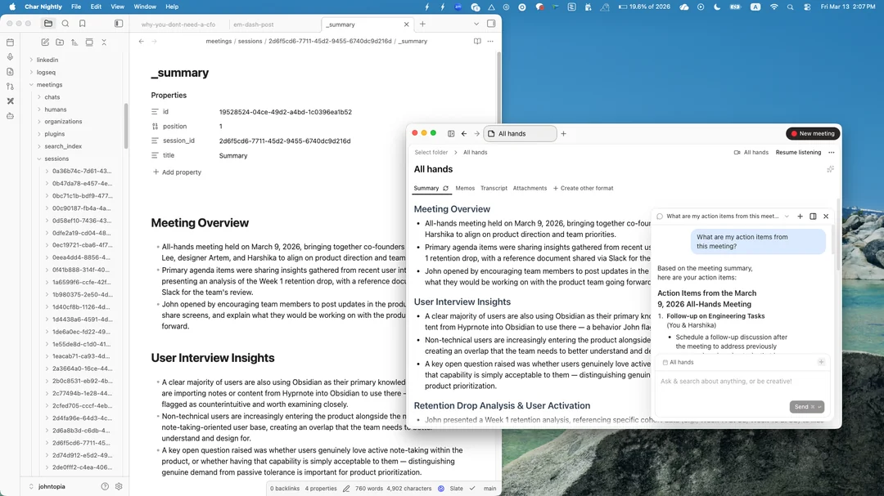Toggle chat side panel layout icon
Screen dimensions: 884x496
(813, 217)
